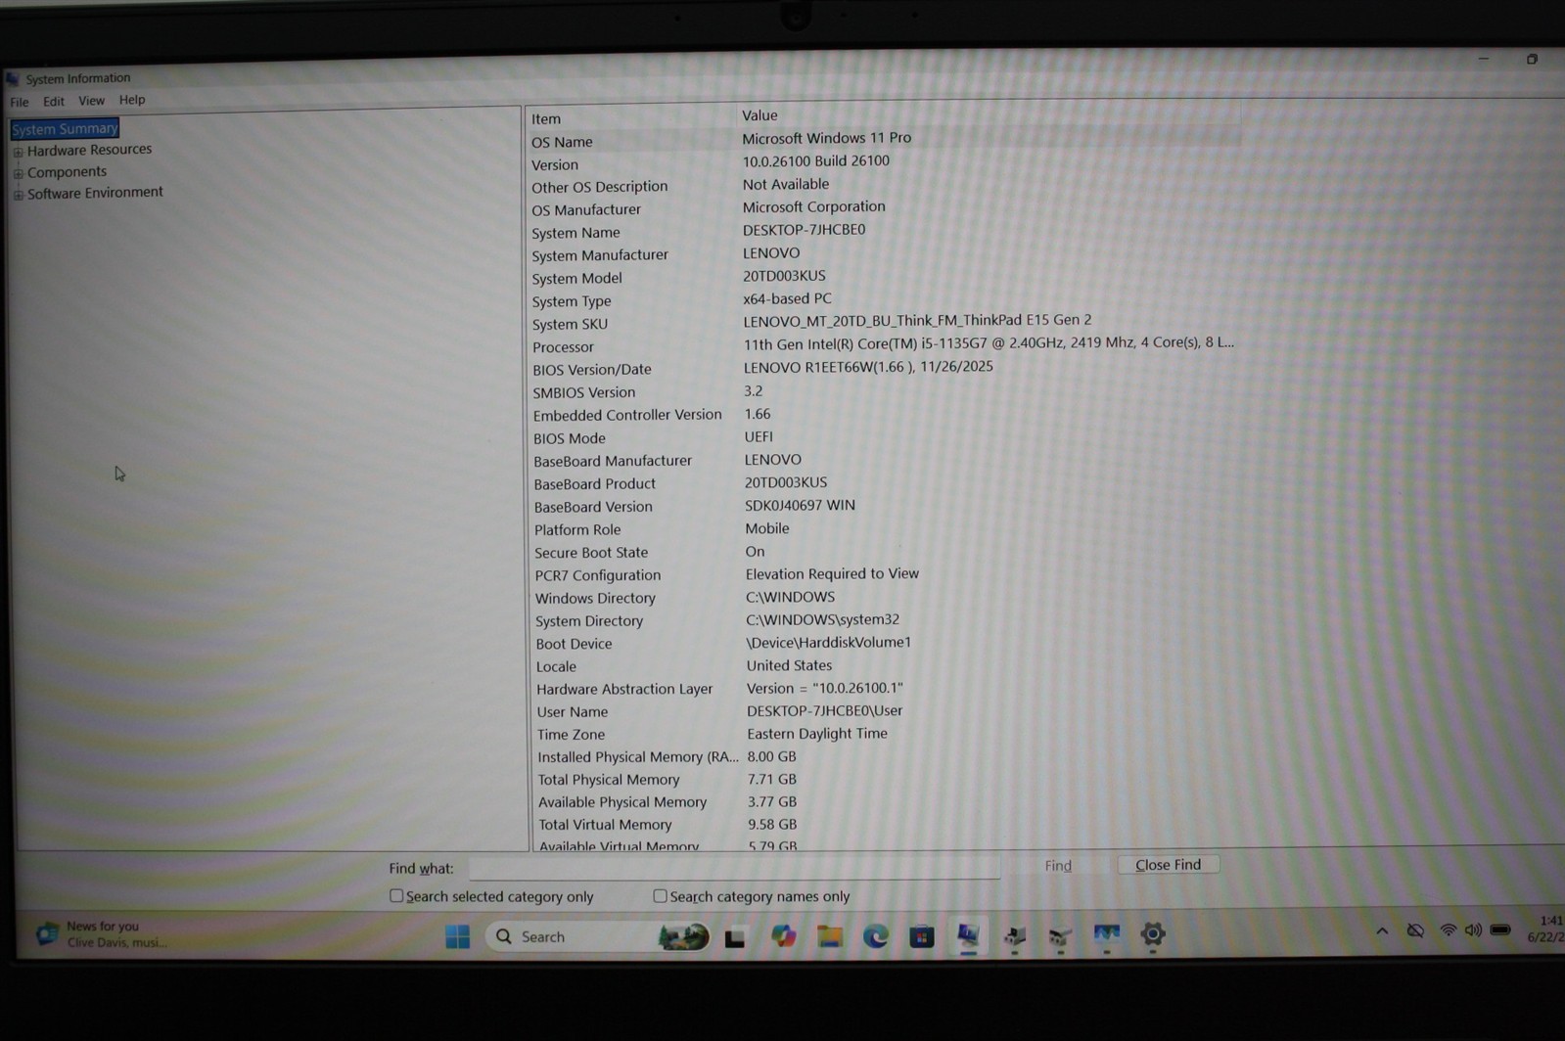Select the OS Name row
This screenshot has width=1565, height=1041.
pyautogui.click(x=885, y=139)
